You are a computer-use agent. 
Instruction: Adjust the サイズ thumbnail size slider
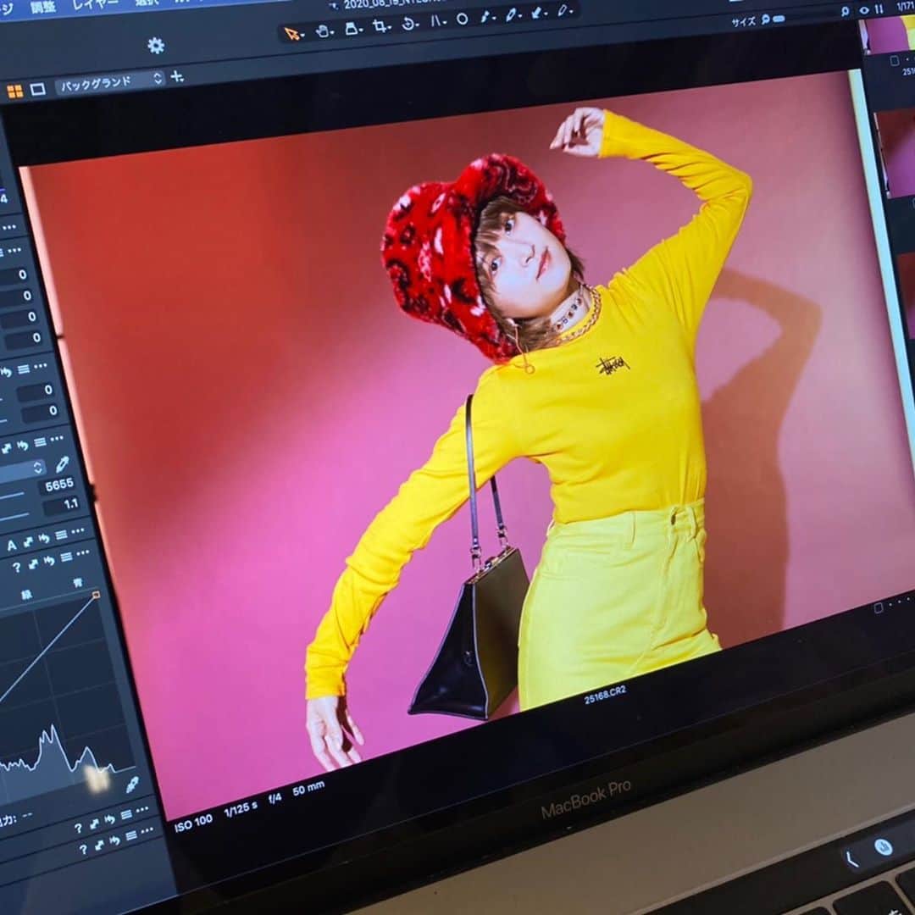pyautogui.click(x=779, y=19)
